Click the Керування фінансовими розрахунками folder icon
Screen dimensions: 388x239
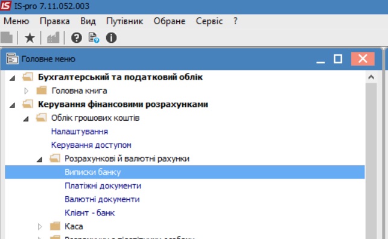[28, 104]
